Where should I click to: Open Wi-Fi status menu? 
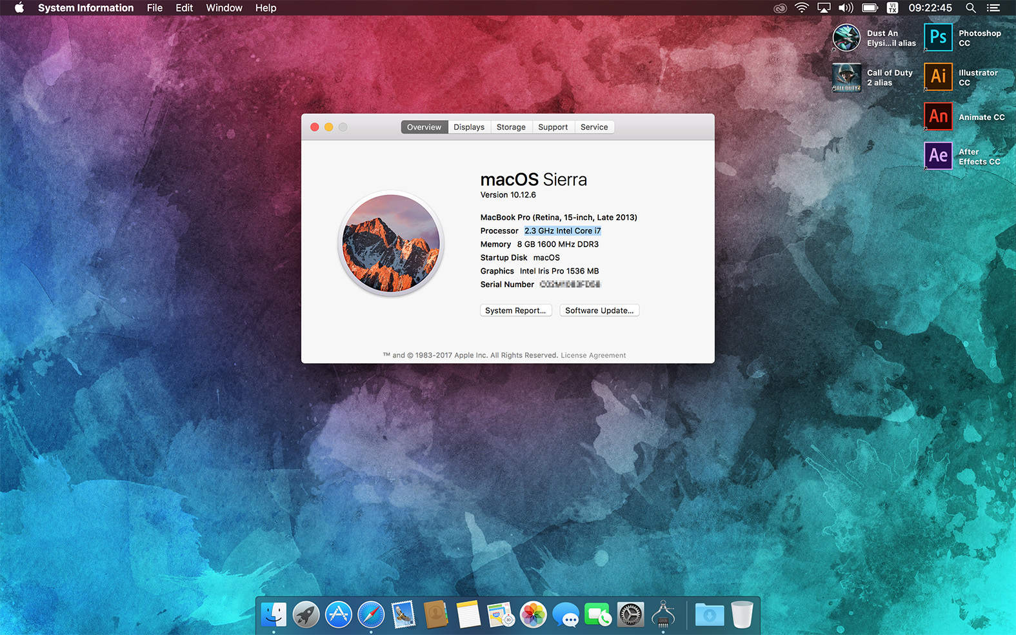point(802,8)
